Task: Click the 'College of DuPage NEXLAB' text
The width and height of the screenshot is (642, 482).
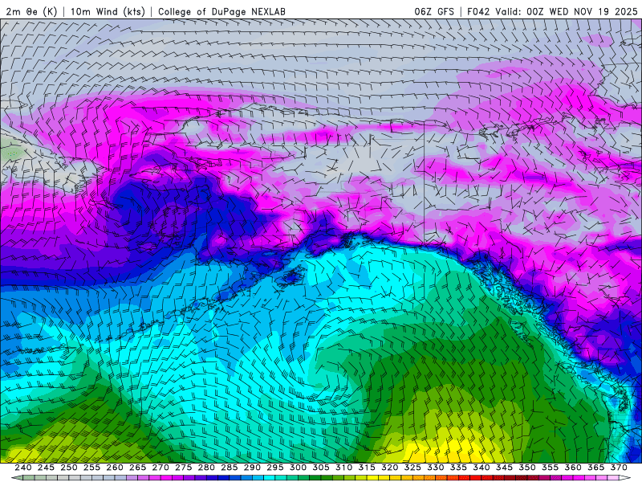Action: point(221,11)
